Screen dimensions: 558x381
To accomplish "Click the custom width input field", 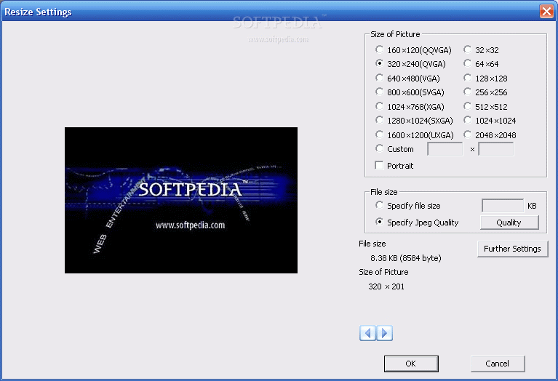I will click(x=445, y=149).
